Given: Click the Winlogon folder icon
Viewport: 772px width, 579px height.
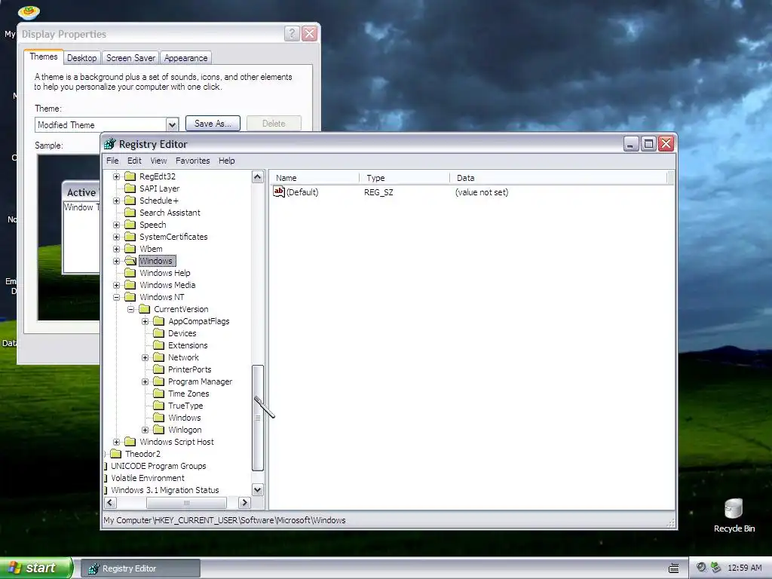Looking at the screenshot, I should click(158, 430).
